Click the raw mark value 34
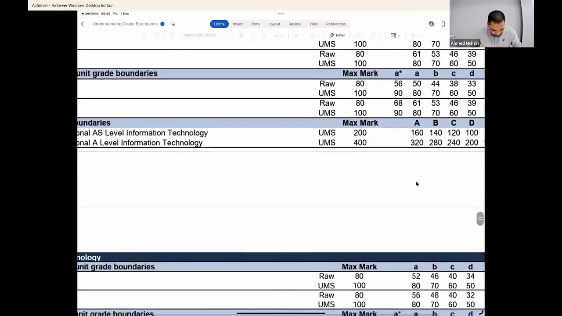Viewport: 562px width, 316px height. [470, 276]
